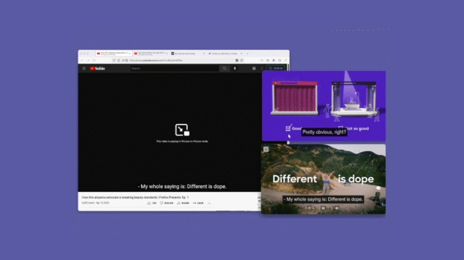Open the tracking protection shield icon
This screenshot has height=260, width=464.
[114, 61]
